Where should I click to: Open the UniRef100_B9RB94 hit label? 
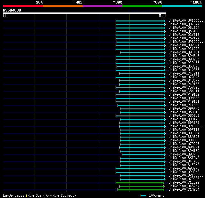tap(184, 45)
